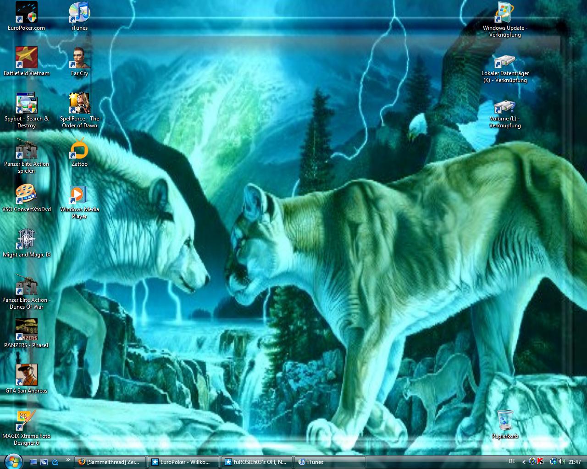Switch to fuROSIEh03's OH taskbar button
The width and height of the screenshot is (587, 469).
tap(257, 462)
